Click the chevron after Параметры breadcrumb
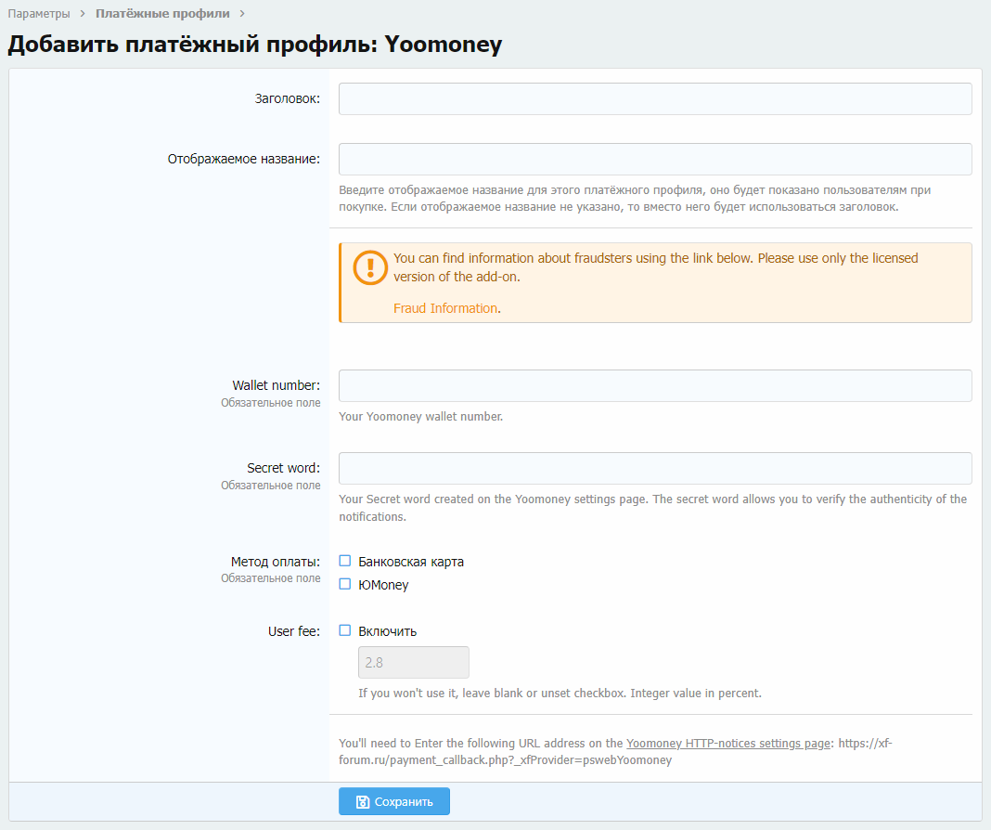 [x=83, y=14]
